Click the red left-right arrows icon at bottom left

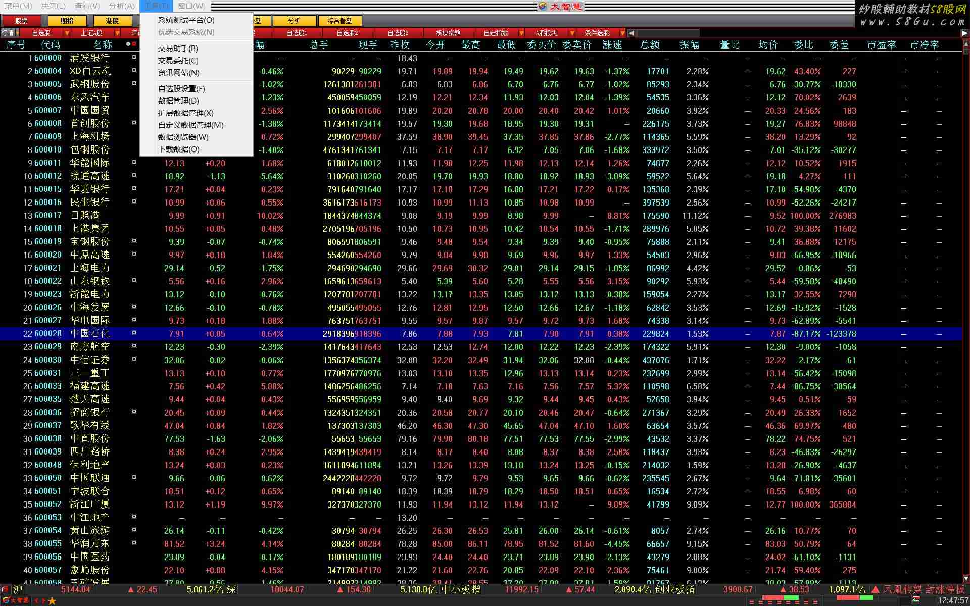(39, 601)
